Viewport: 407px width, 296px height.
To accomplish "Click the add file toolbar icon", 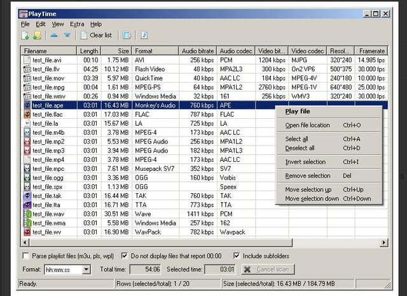I will point(25,35).
